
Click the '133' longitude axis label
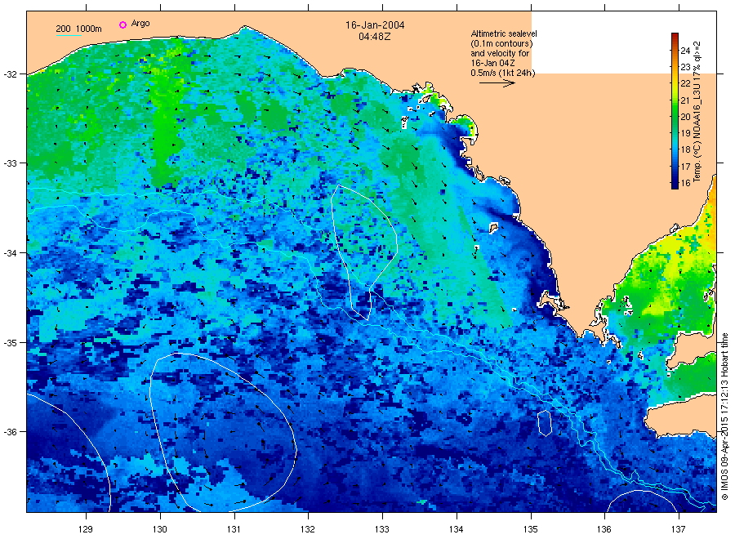coord(382,529)
